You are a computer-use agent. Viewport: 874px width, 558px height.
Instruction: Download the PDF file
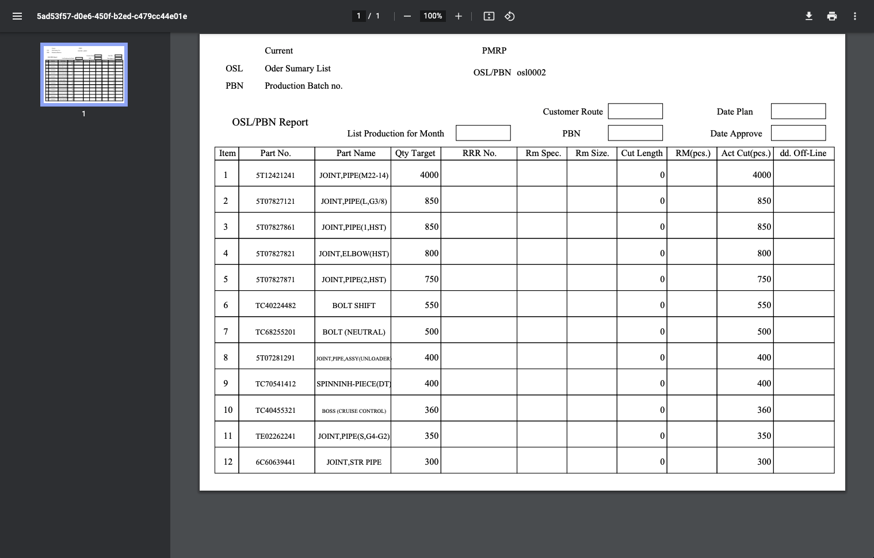click(808, 16)
